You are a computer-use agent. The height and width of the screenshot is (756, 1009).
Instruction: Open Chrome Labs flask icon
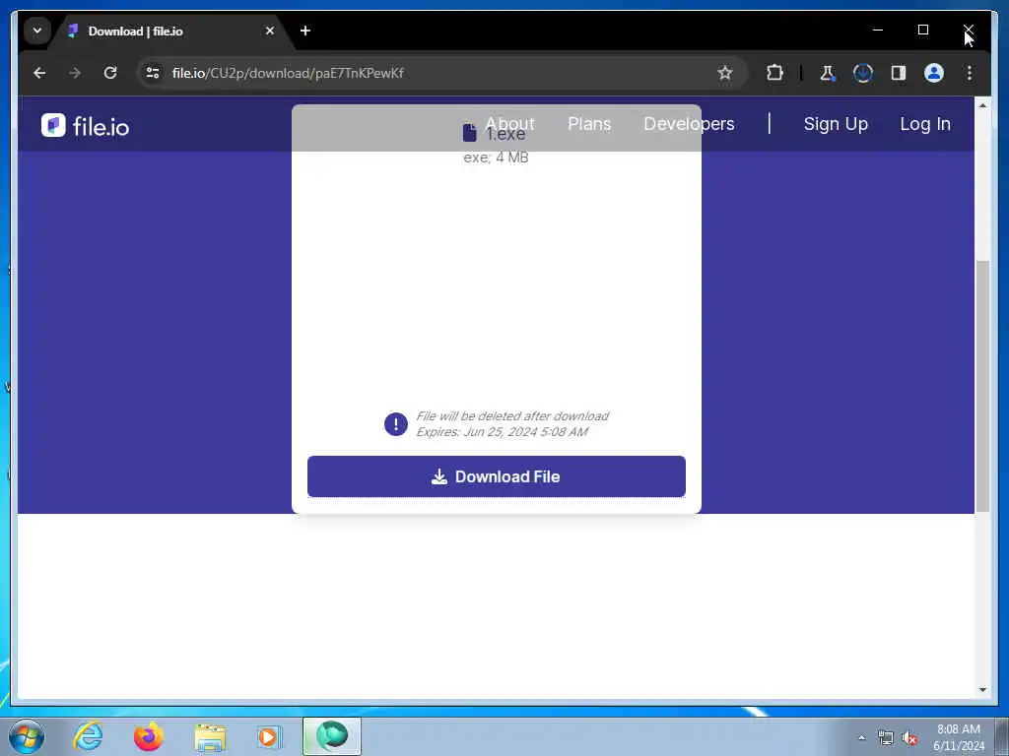(x=828, y=73)
